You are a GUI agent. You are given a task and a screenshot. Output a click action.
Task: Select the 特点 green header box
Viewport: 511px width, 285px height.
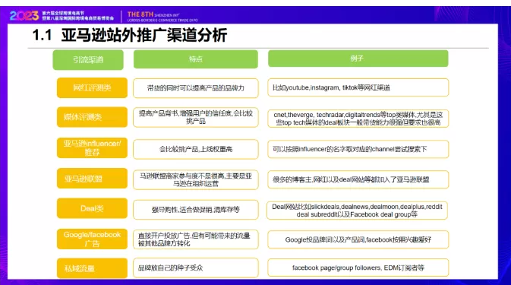[x=196, y=59]
